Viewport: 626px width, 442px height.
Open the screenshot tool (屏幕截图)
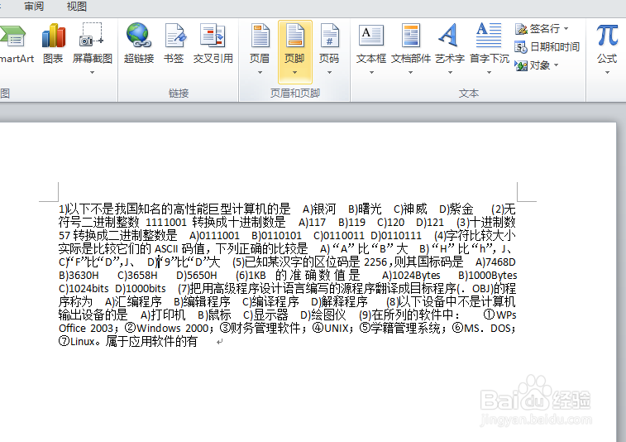tap(93, 44)
